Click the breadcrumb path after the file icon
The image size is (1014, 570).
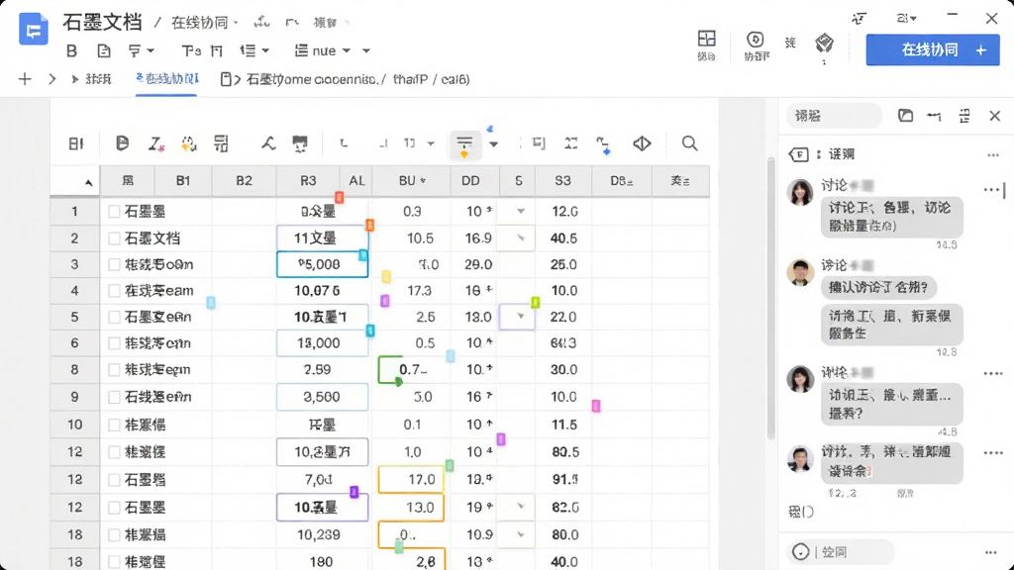tap(357, 79)
